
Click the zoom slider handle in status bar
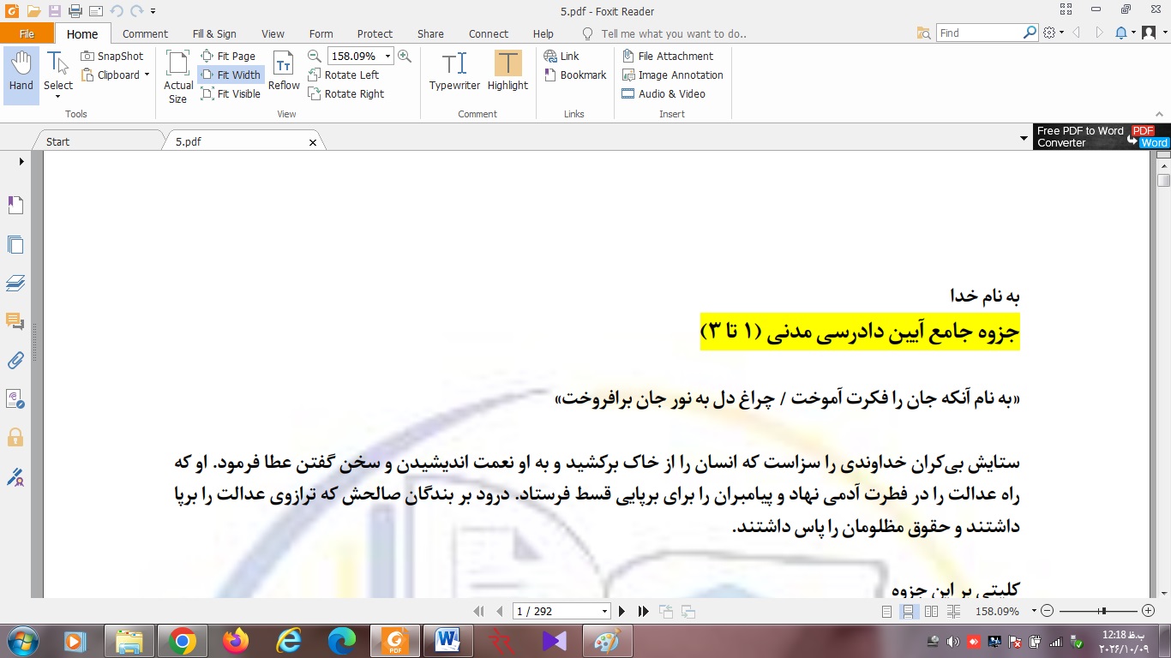point(1103,611)
